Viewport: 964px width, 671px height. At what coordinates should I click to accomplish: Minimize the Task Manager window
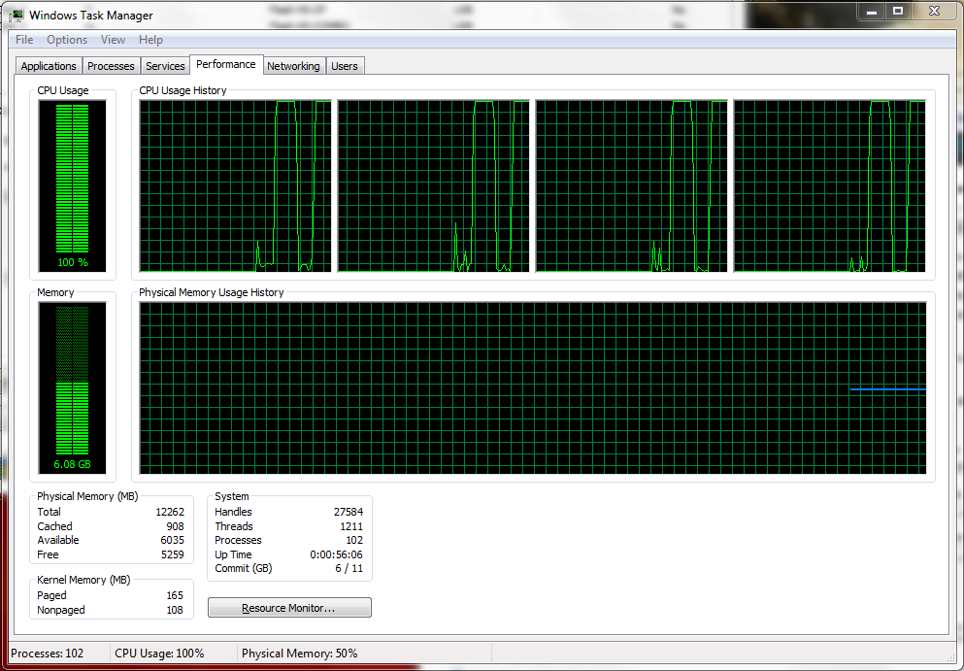coord(871,11)
